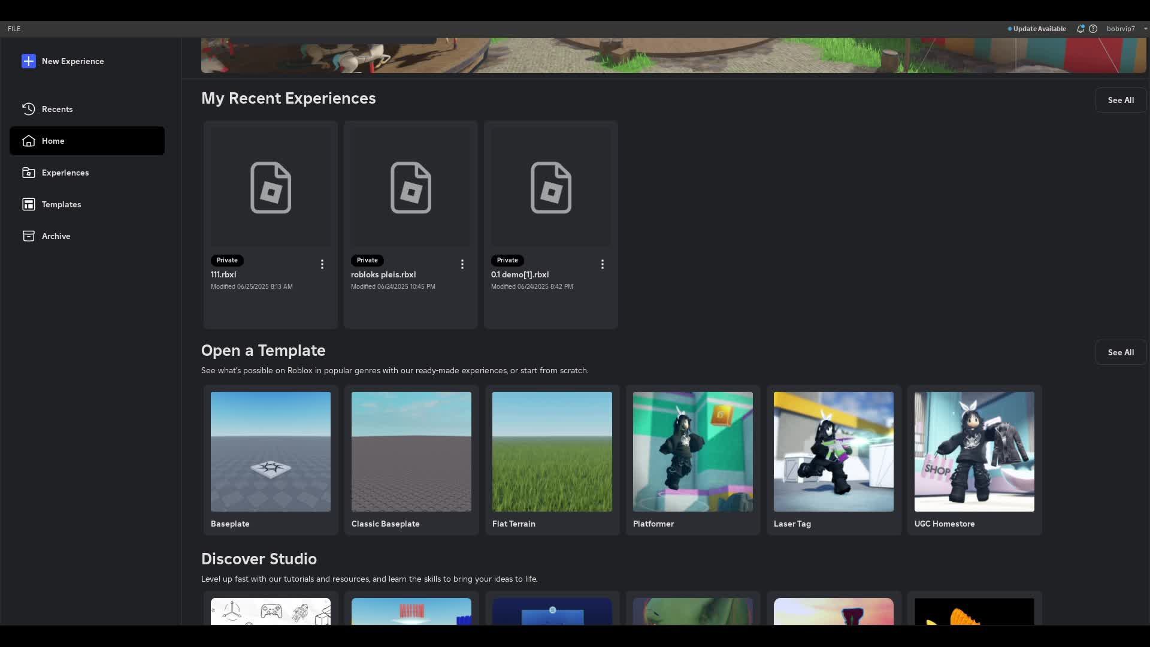1150x647 pixels.
Task: Open the Templates sidebar page
Action: [61, 204]
